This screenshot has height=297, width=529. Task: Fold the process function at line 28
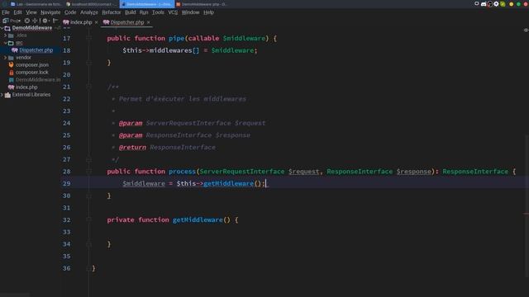tap(88, 172)
